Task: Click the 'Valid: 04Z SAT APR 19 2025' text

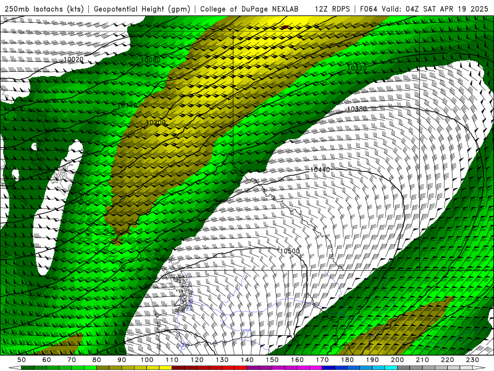Action: click(435, 9)
